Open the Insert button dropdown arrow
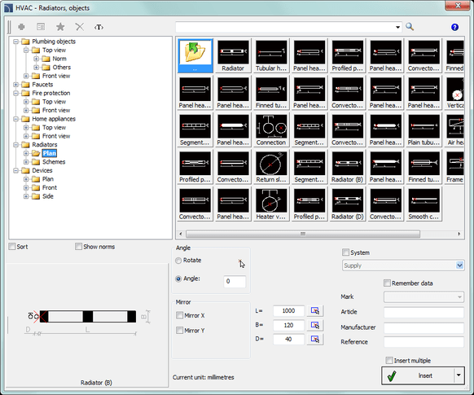 pyautogui.click(x=459, y=375)
